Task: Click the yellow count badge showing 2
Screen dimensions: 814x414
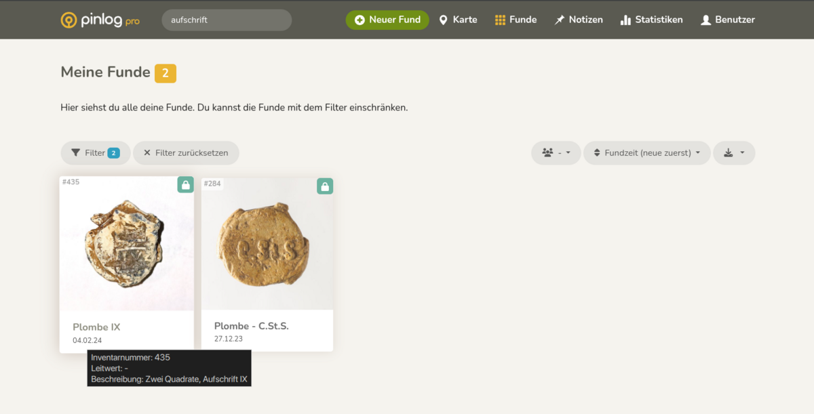Action: pos(166,73)
